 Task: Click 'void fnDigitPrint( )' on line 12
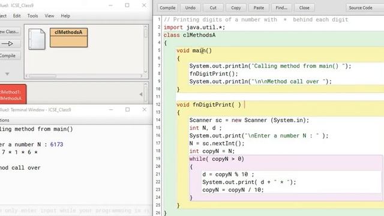(209, 105)
